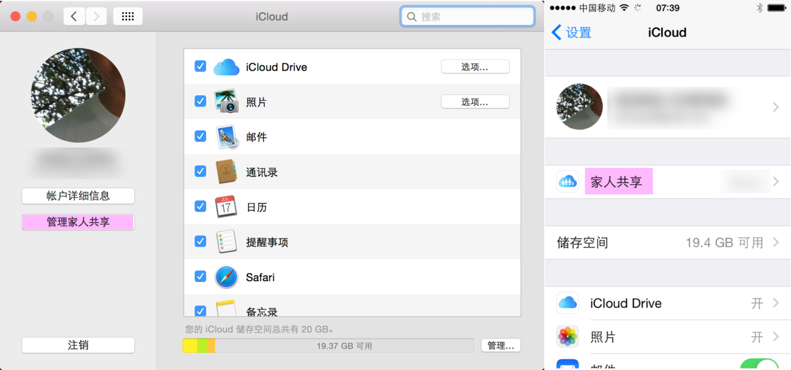This screenshot has width=791, height=370.
Task: Go forward using the right arrow toolbar button
Action: pyautogui.click(x=96, y=17)
